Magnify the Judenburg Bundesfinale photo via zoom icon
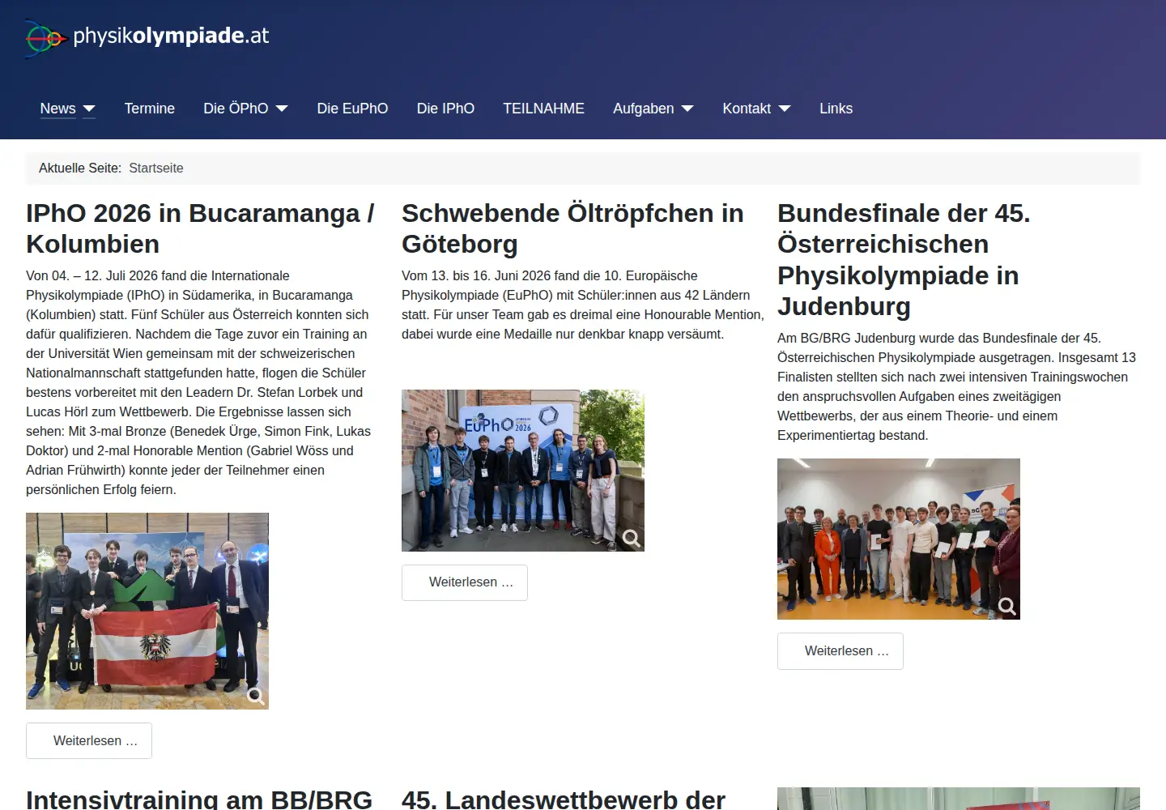 [x=1007, y=606]
